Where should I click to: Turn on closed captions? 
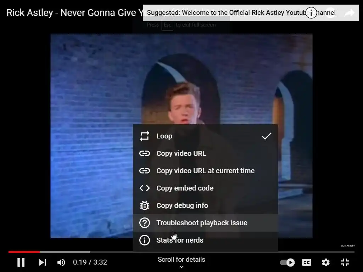point(307,262)
